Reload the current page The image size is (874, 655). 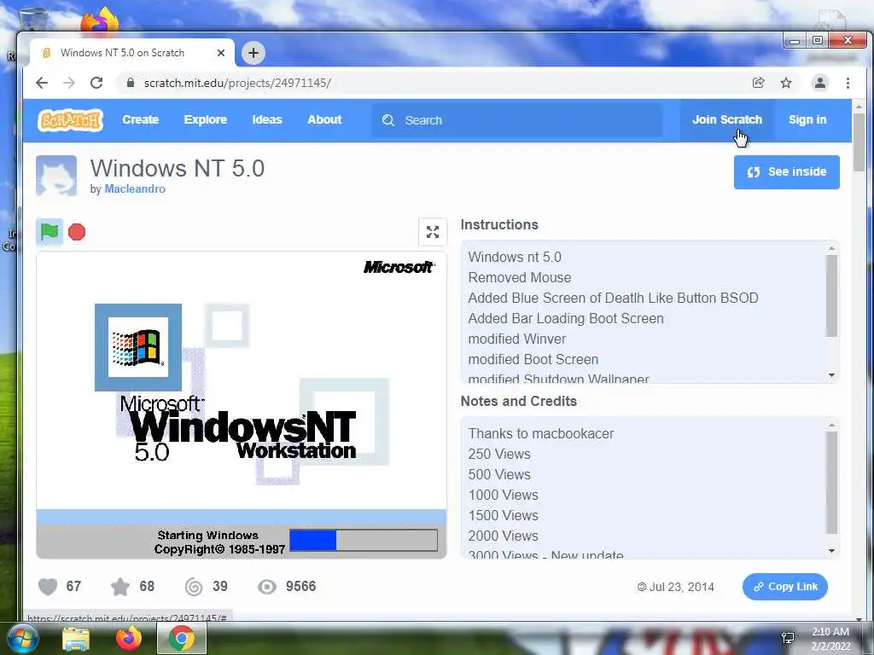coord(96,83)
